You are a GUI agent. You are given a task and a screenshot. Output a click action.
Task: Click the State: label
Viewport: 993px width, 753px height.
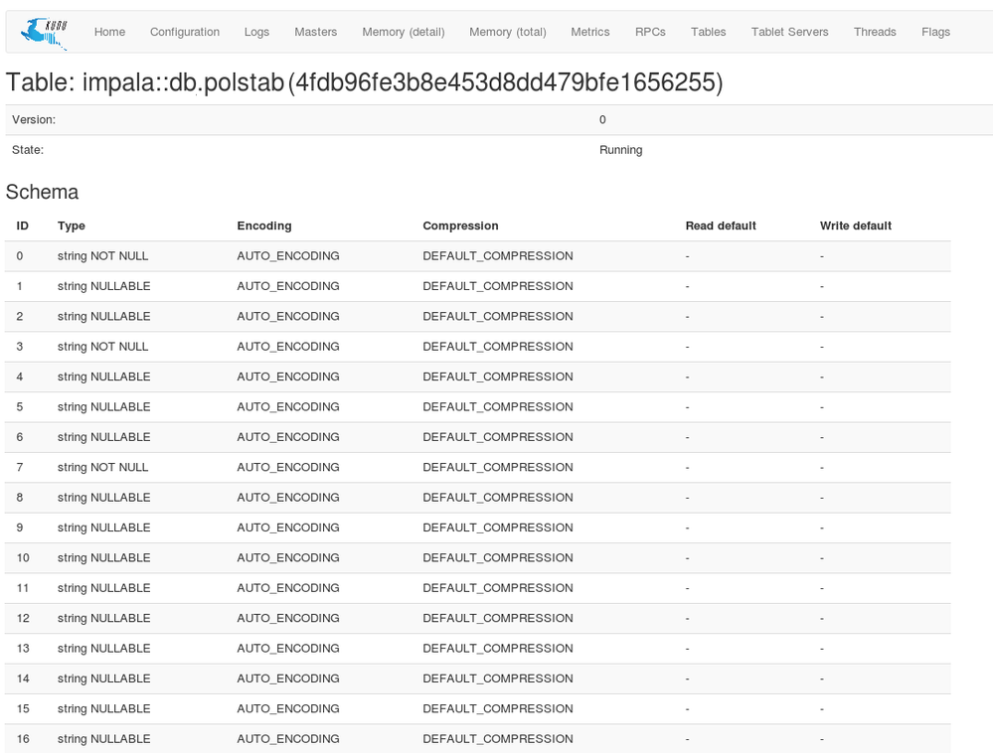point(28,150)
